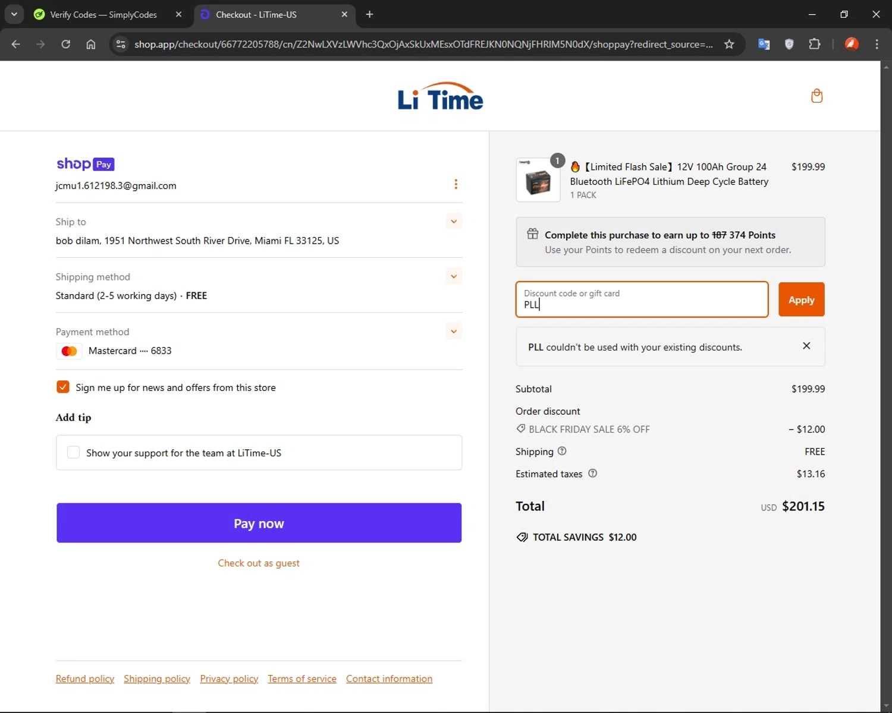The image size is (892, 713).
Task: Open the tab search dropdown
Action: click(x=14, y=14)
